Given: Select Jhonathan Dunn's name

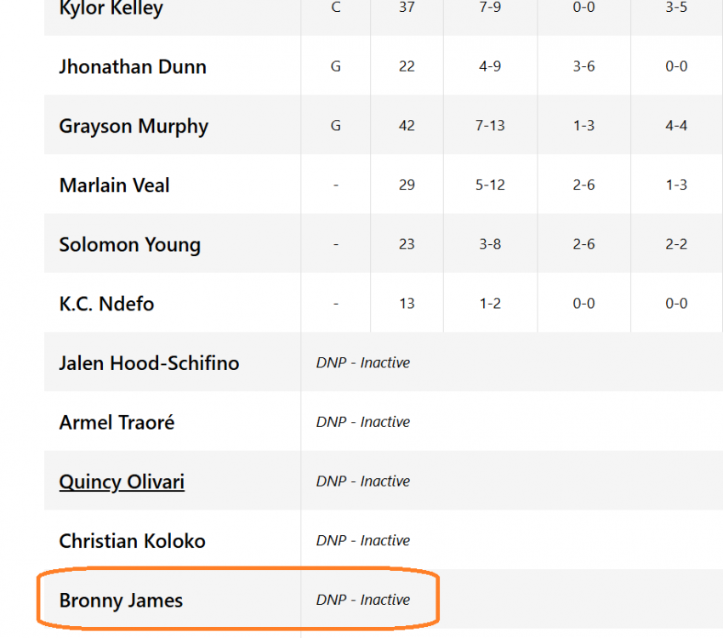Looking at the screenshot, I should pyautogui.click(x=133, y=66).
